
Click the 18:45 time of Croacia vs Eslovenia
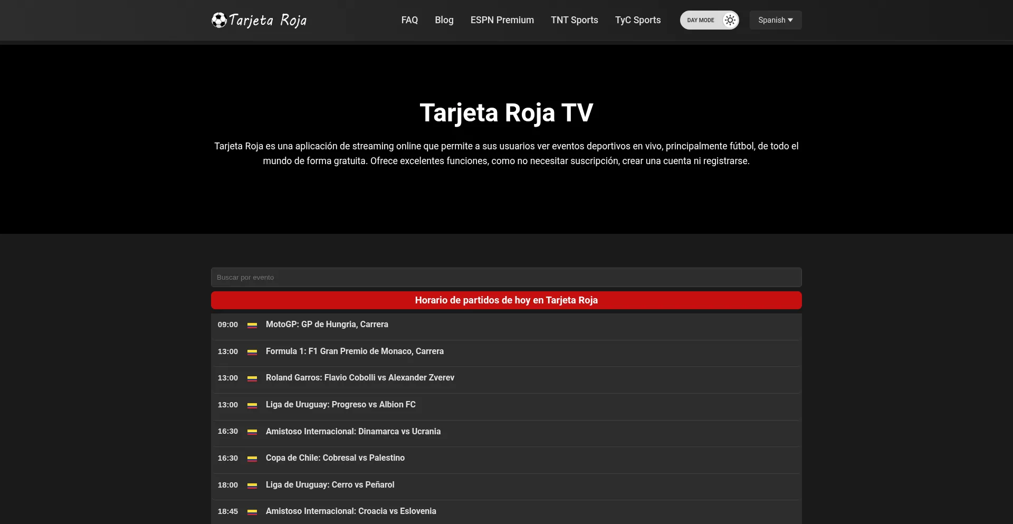pos(228,511)
